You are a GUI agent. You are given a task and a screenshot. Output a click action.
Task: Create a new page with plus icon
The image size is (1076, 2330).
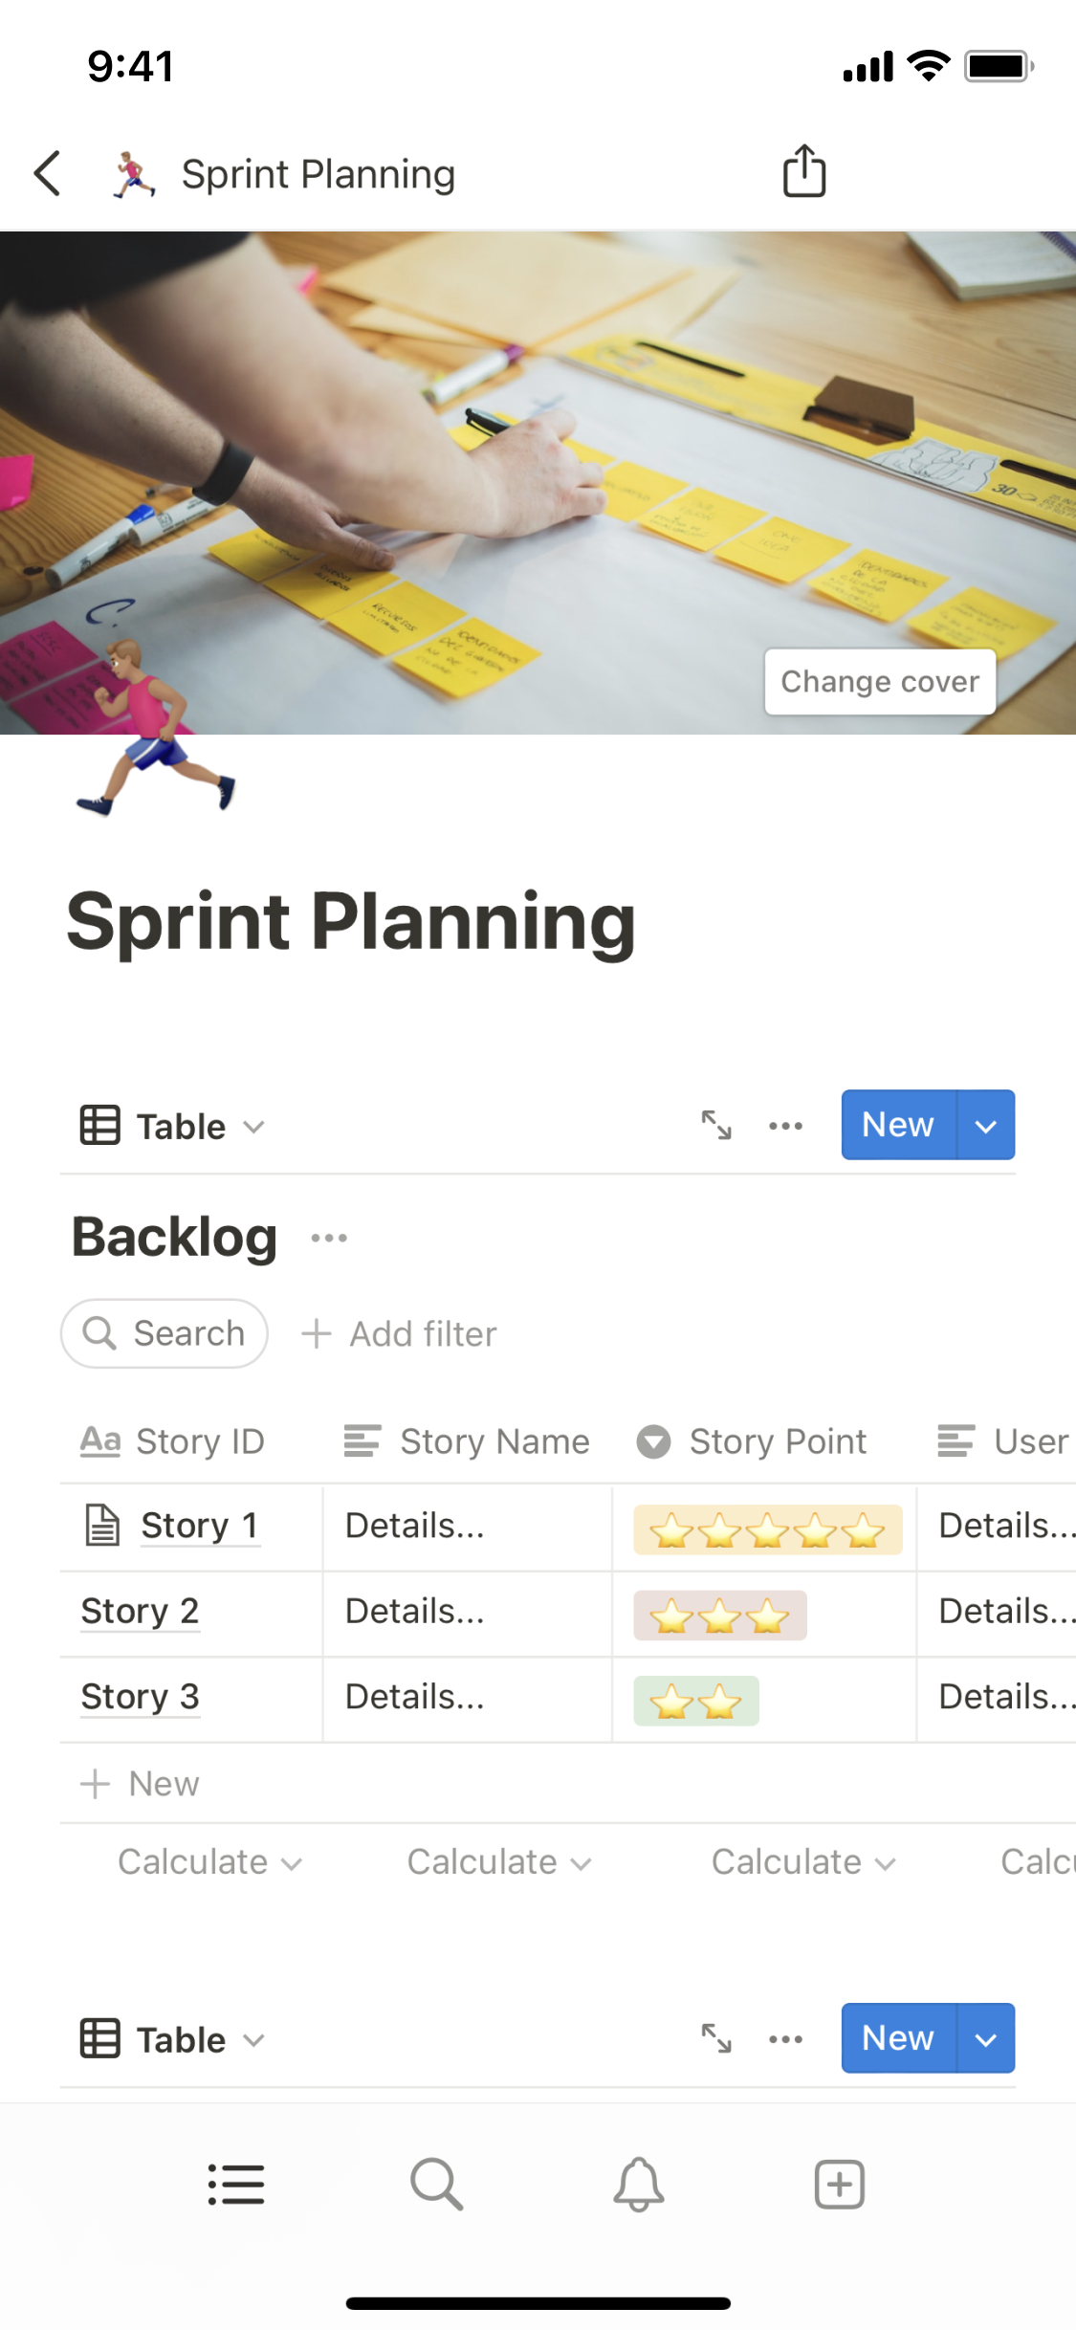[x=839, y=2185]
